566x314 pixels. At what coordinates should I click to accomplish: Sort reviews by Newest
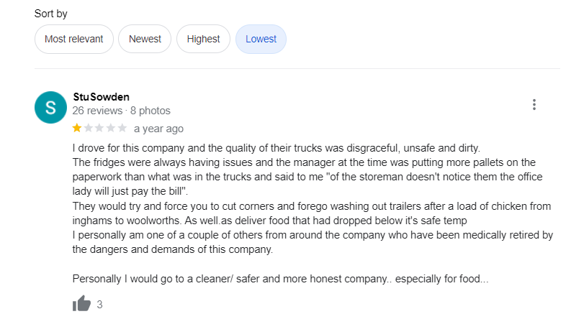[145, 39]
